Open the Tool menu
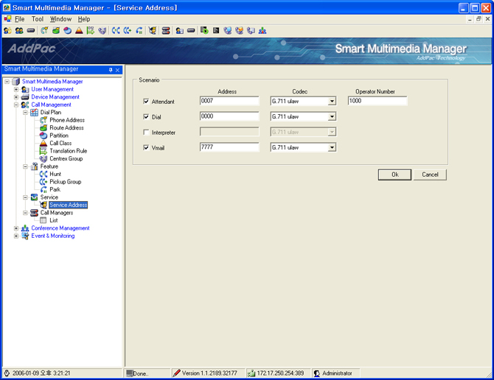 pos(38,19)
